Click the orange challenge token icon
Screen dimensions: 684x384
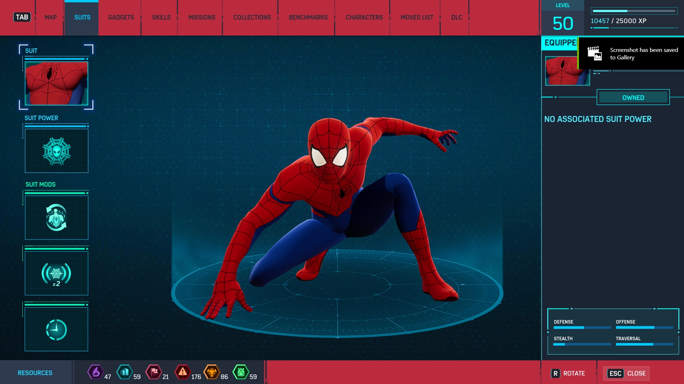point(212,372)
